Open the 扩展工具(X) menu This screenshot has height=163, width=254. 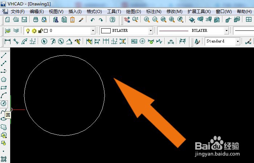point(199,12)
